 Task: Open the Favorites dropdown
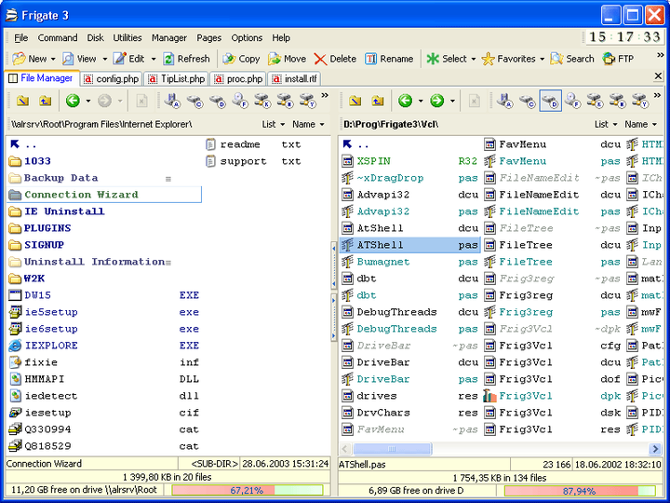click(542, 59)
